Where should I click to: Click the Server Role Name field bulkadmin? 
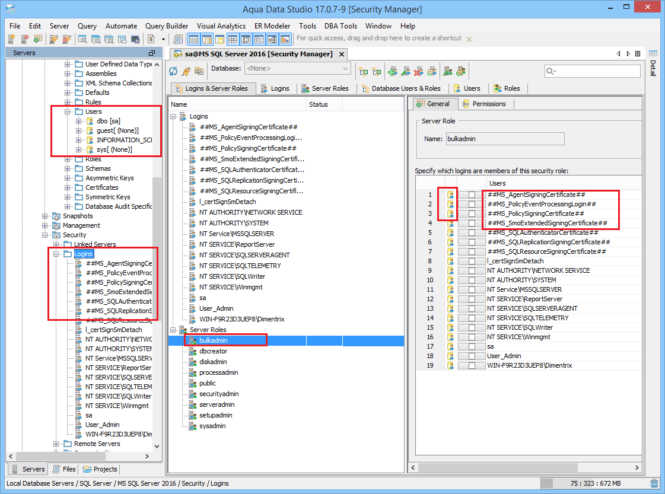[x=505, y=139]
